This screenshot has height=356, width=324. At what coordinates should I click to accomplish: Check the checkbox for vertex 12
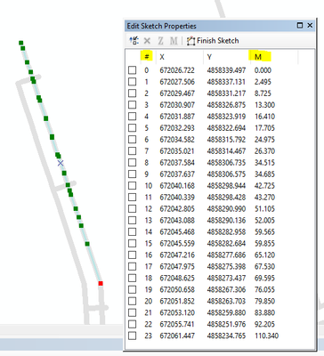click(133, 209)
